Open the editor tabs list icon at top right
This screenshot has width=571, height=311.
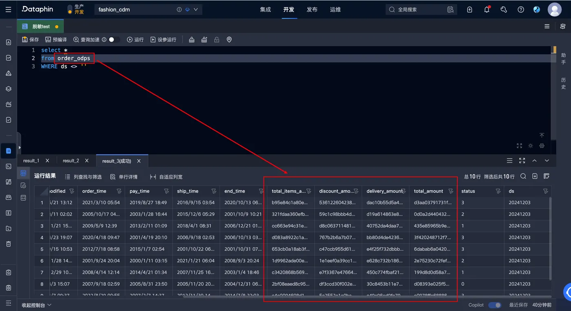[x=547, y=26]
